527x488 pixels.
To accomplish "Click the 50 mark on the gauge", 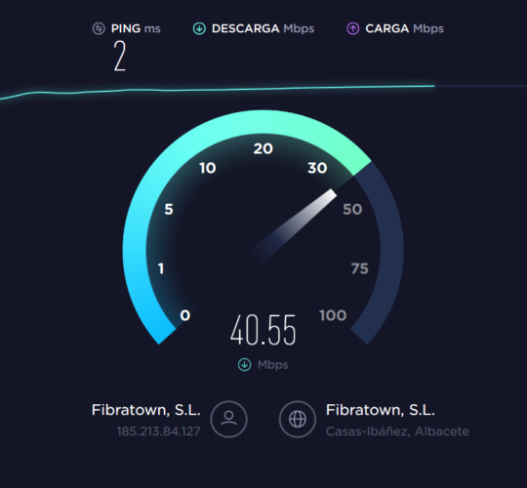I will coord(352,209).
